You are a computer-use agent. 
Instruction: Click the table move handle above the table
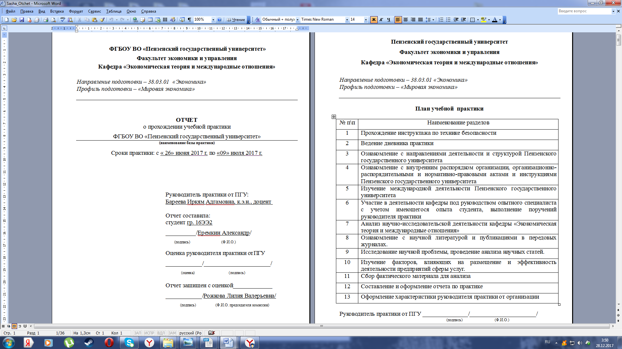334,117
